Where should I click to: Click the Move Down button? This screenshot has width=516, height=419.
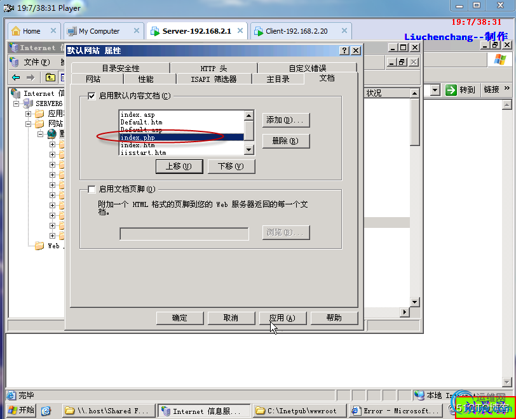coord(231,166)
